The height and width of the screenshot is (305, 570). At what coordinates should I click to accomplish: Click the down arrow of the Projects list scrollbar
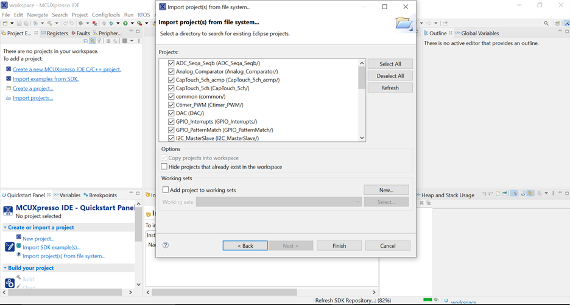tap(362, 138)
